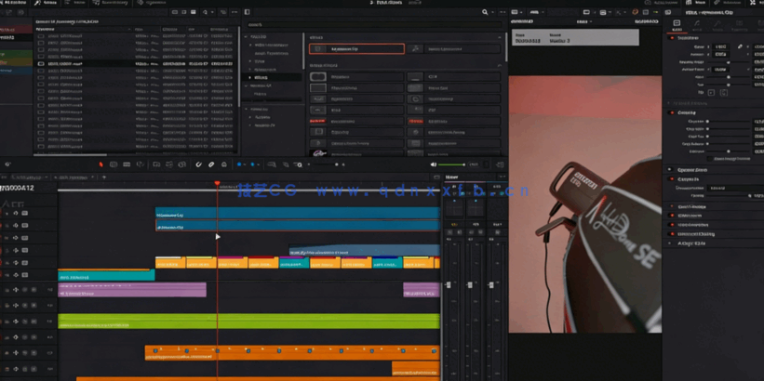Click the Replace clip toolbar icon
The image size is (764, 381).
coord(182,164)
